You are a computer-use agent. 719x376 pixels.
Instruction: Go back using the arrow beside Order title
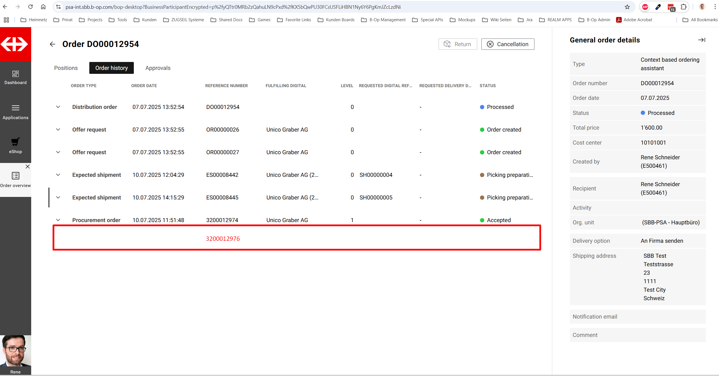pos(52,44)
